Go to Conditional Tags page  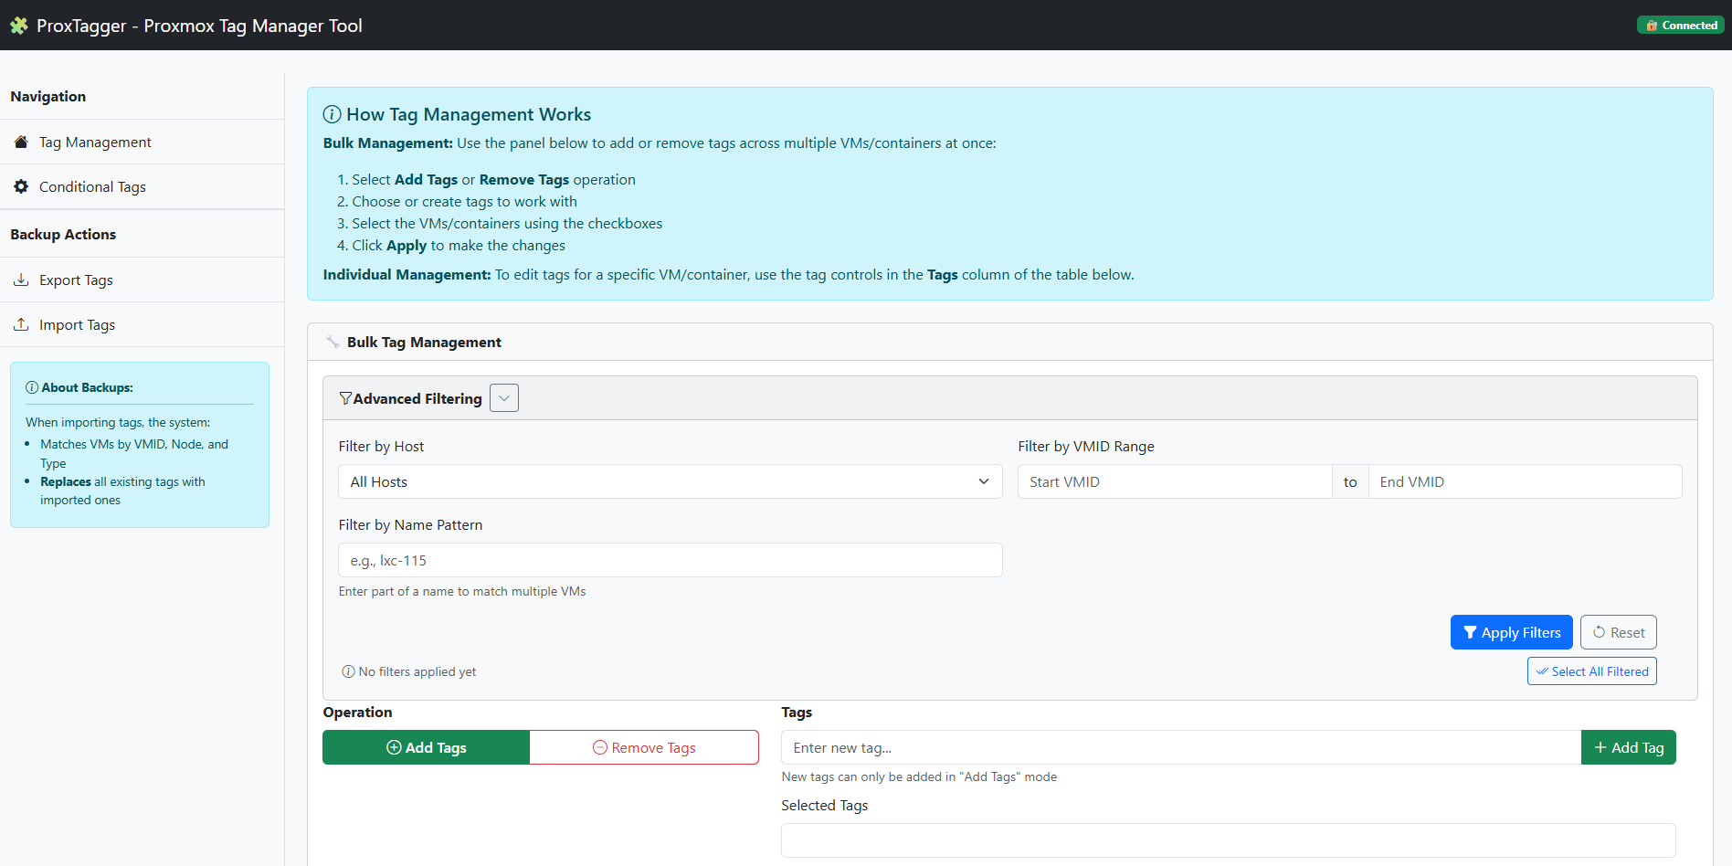142,186
